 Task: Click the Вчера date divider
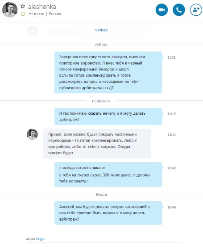point(101,195)
